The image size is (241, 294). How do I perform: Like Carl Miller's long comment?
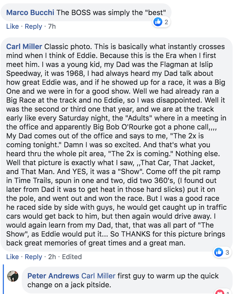pos(12,257)
